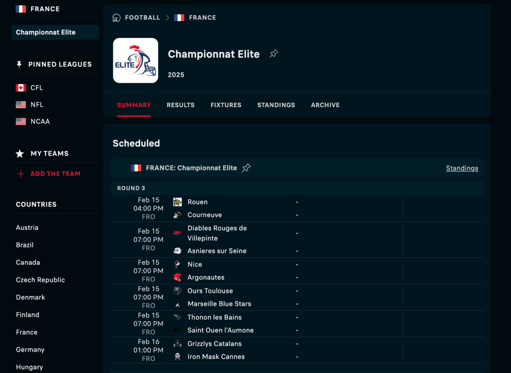The width and height of the screenshot is (511, 373).
Task: Click the Ours Toulouse team logo
Action: pos(177,291)
